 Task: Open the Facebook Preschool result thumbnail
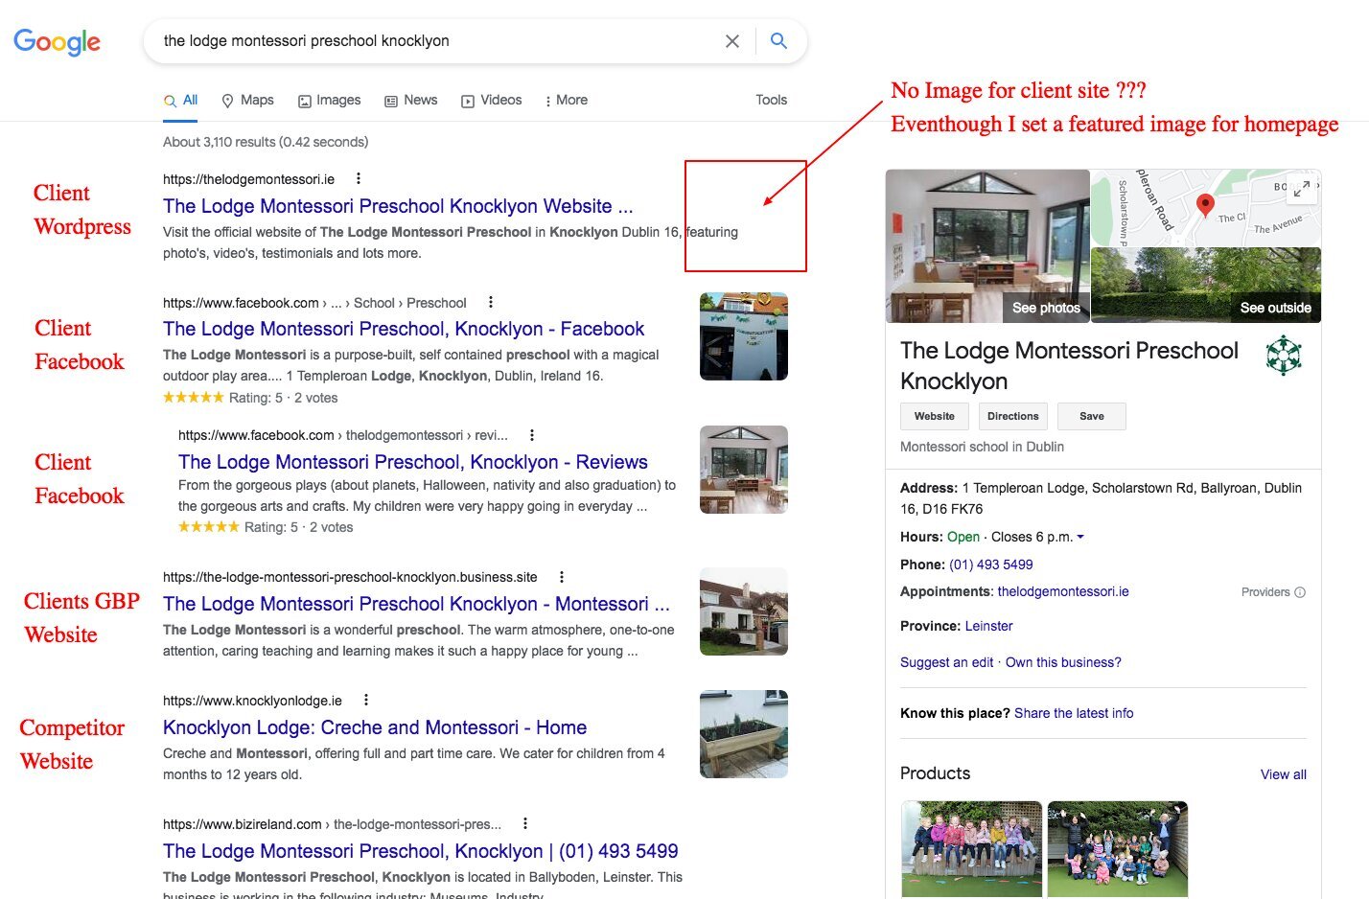click(x=744, y=336)
